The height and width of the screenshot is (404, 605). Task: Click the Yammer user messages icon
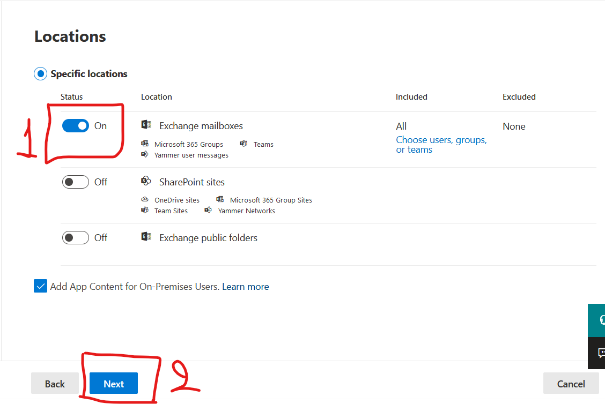coord(145,155)
